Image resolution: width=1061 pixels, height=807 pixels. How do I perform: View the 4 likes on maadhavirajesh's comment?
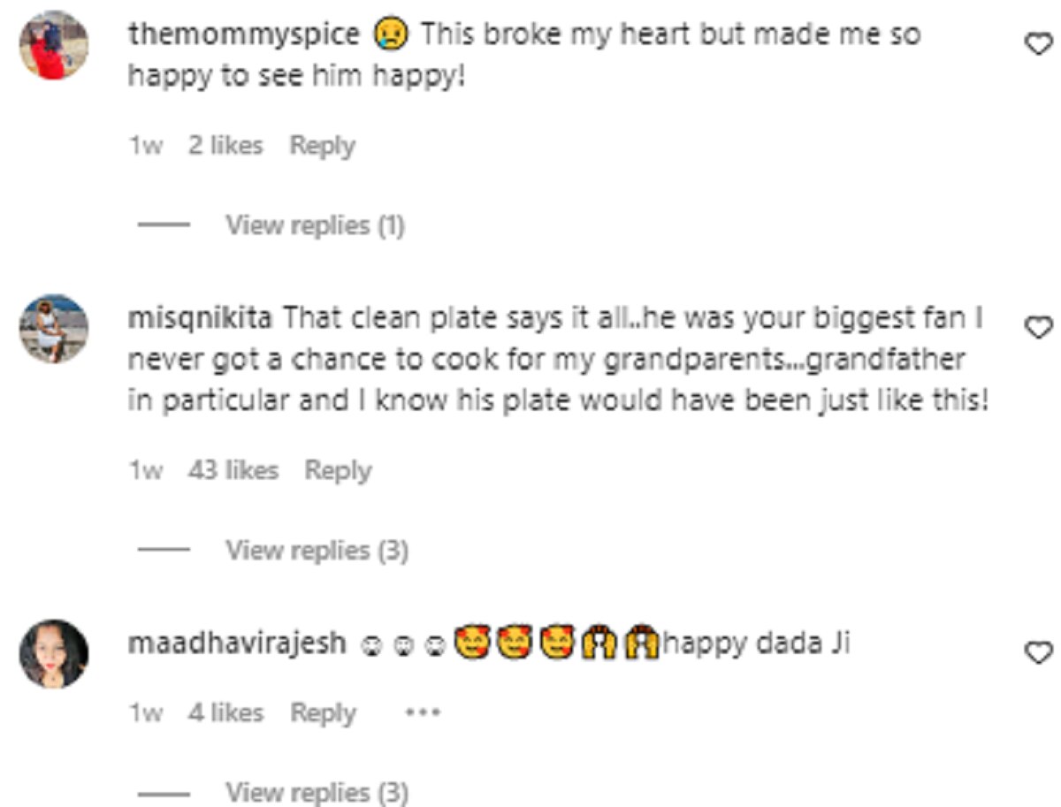point(225,712)
